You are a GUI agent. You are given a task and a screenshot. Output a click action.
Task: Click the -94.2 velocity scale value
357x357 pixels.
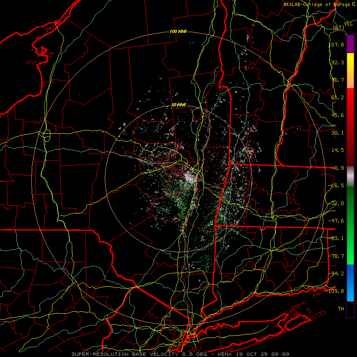(336, 274)
